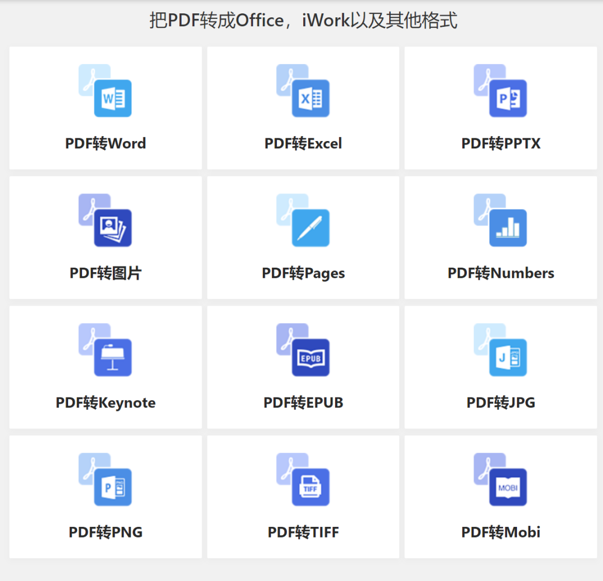Screen dimensions: 603x581
Task: Click the heading 把PDF转成Office，iWork以及其他格式
Action: [x=303, y=21]
